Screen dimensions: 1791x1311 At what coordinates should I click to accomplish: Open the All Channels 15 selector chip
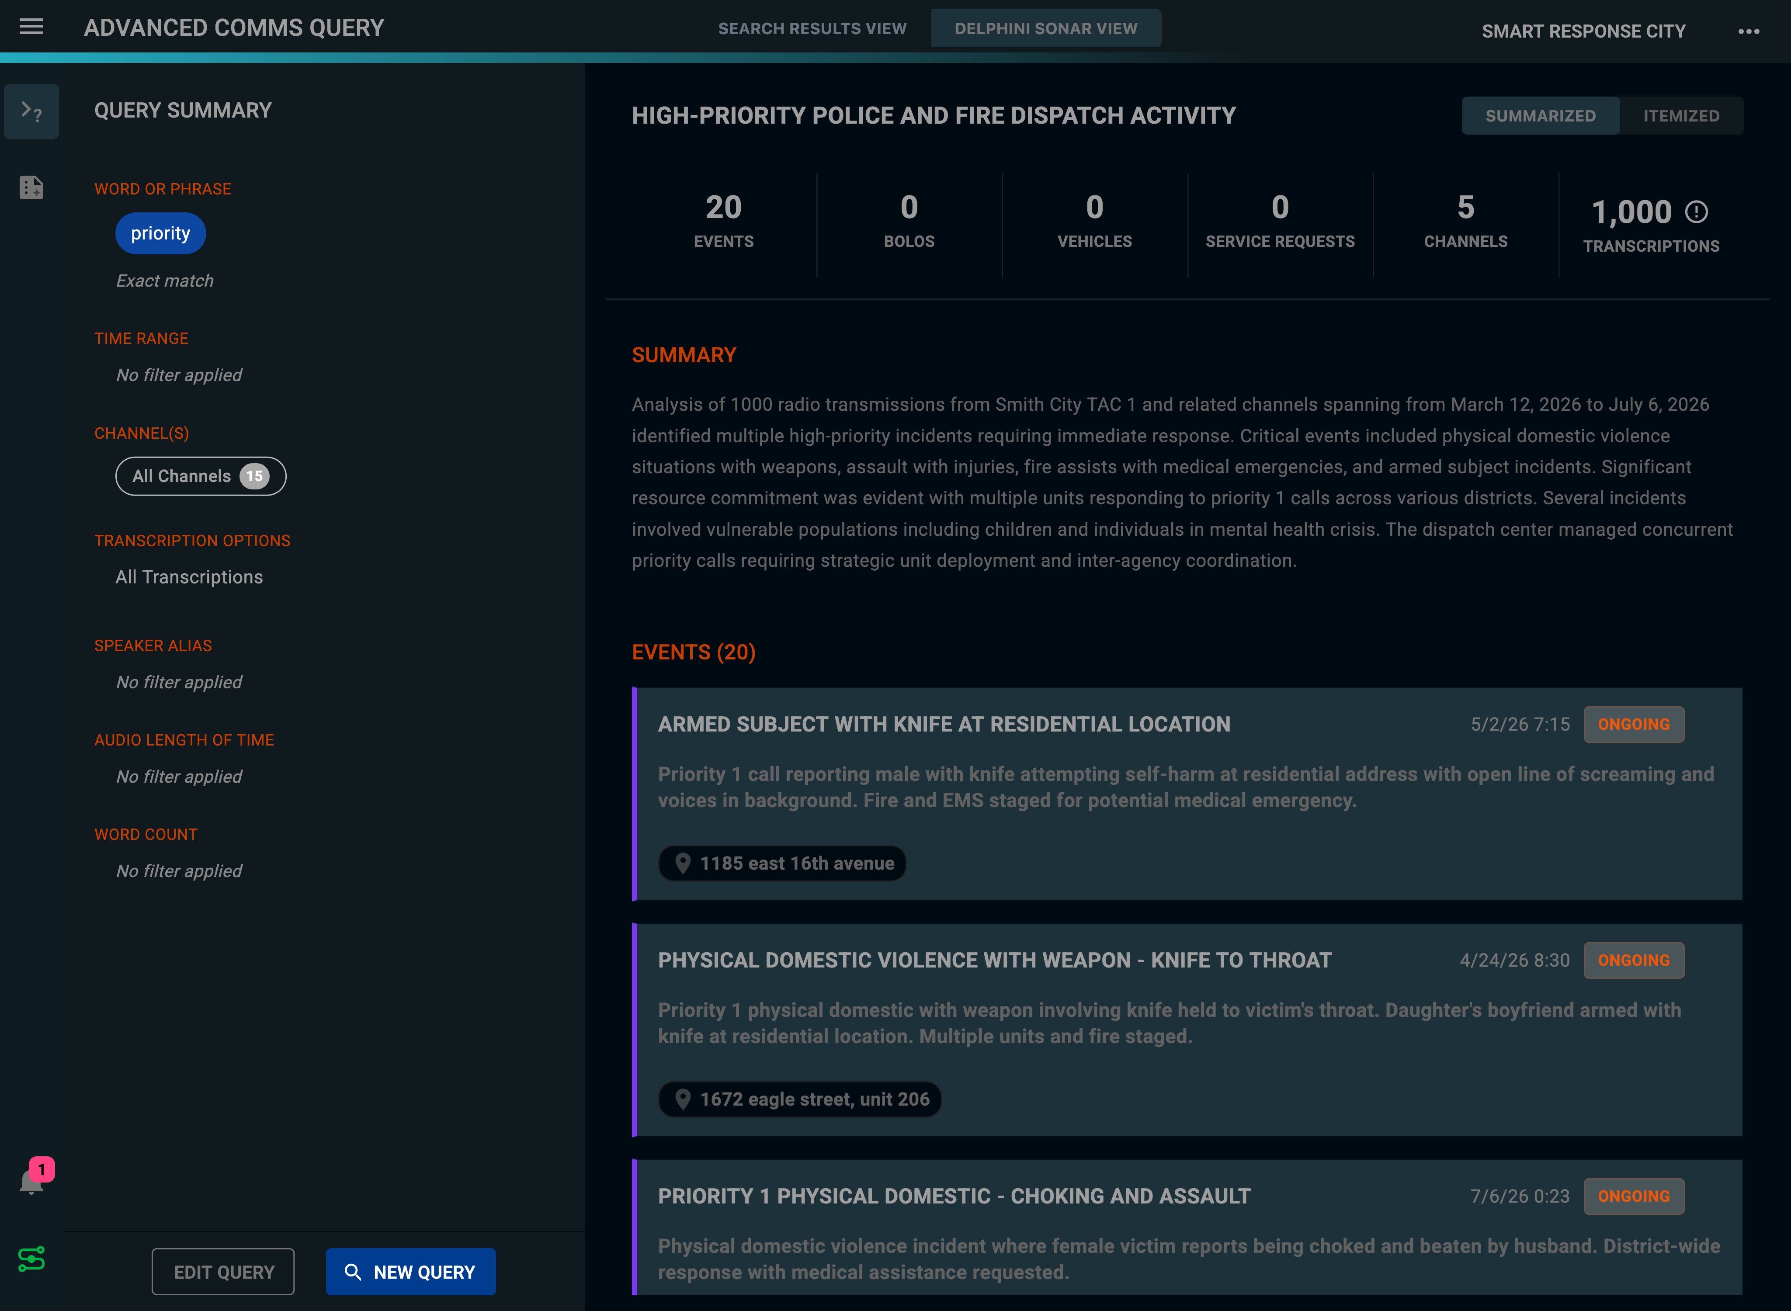201,476
